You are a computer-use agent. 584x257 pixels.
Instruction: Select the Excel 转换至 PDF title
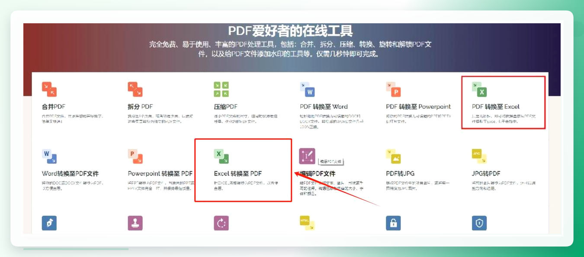(x=238, y=174)
